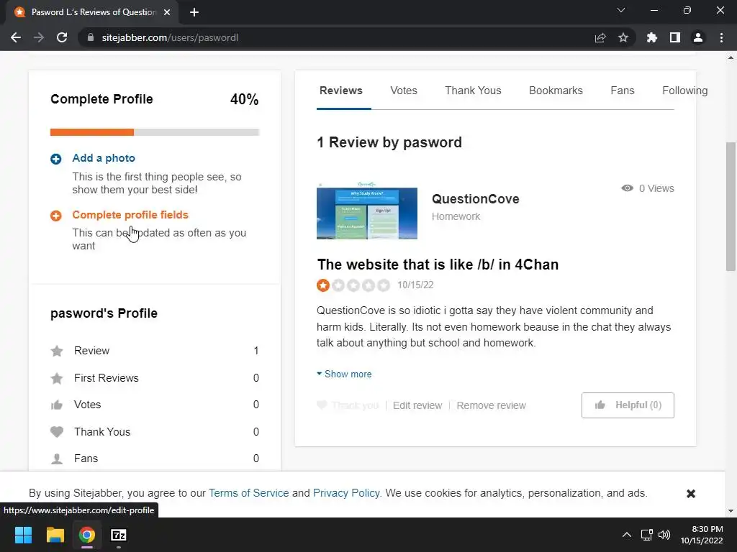Expand the review with Show more
This screenshot has height=552, width=737.
tap(344, 374)
